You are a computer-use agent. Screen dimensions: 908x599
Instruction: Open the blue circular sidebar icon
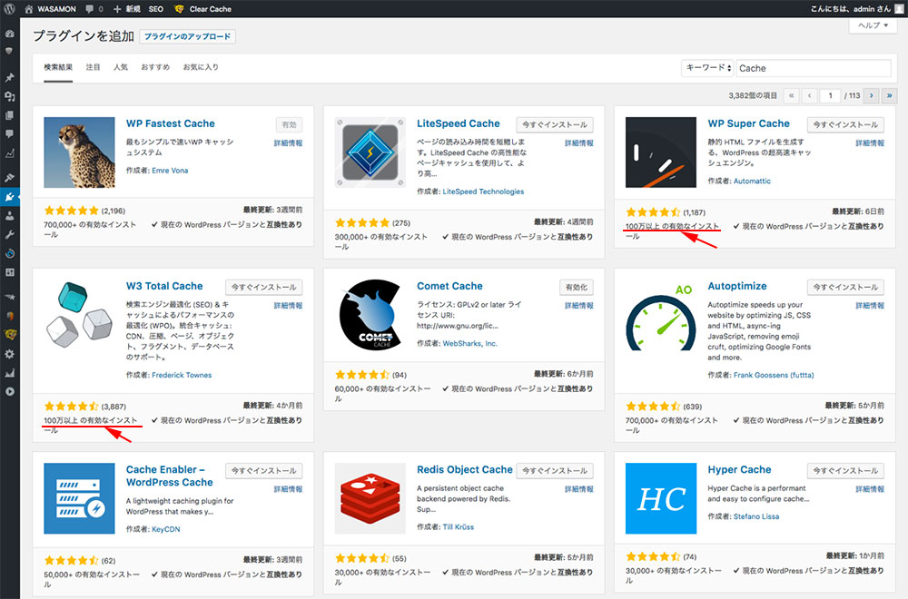click(x=9, y=253)
